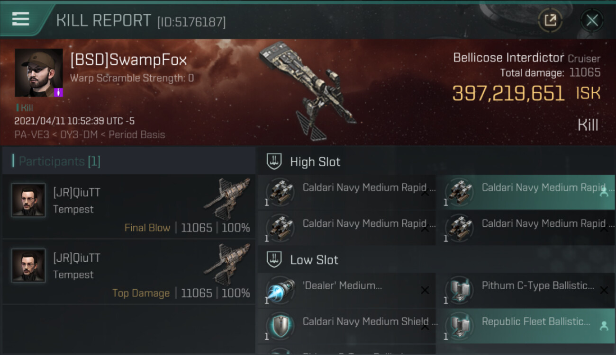Close the Kill Report window
The image size is (616, 355).
click(x=592, y=20)
